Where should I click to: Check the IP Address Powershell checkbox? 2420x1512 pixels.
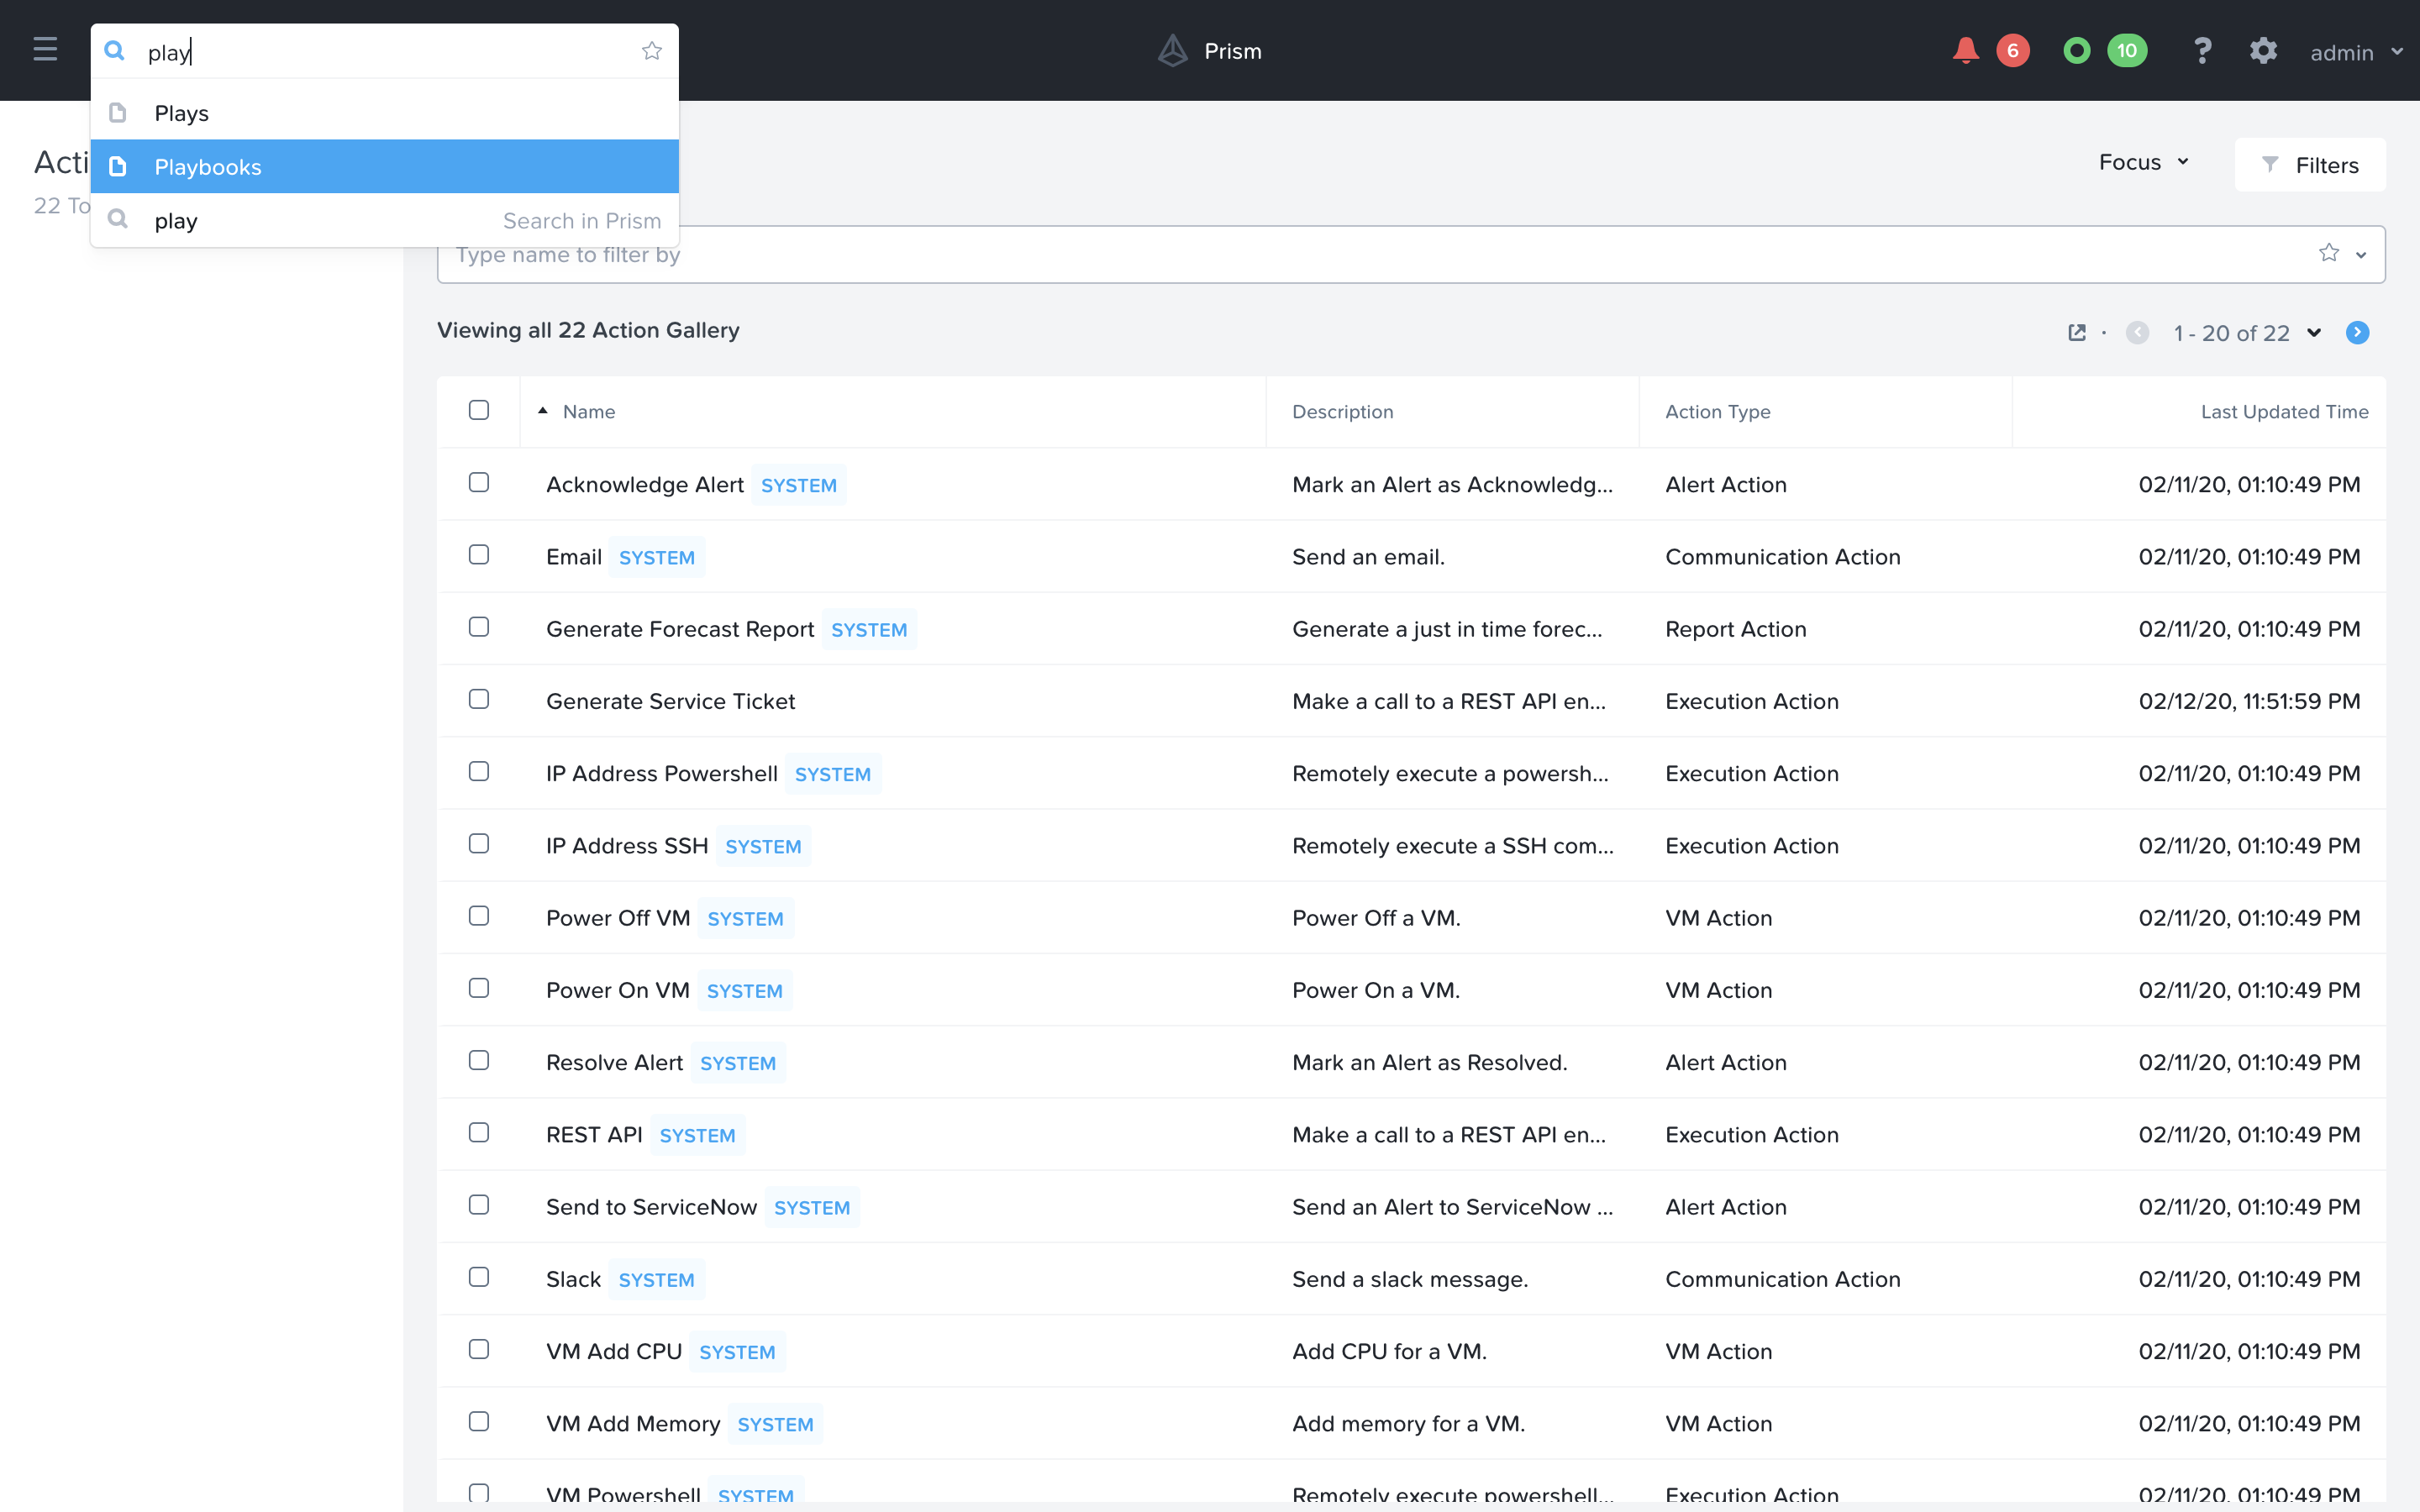tap(479, 771)
